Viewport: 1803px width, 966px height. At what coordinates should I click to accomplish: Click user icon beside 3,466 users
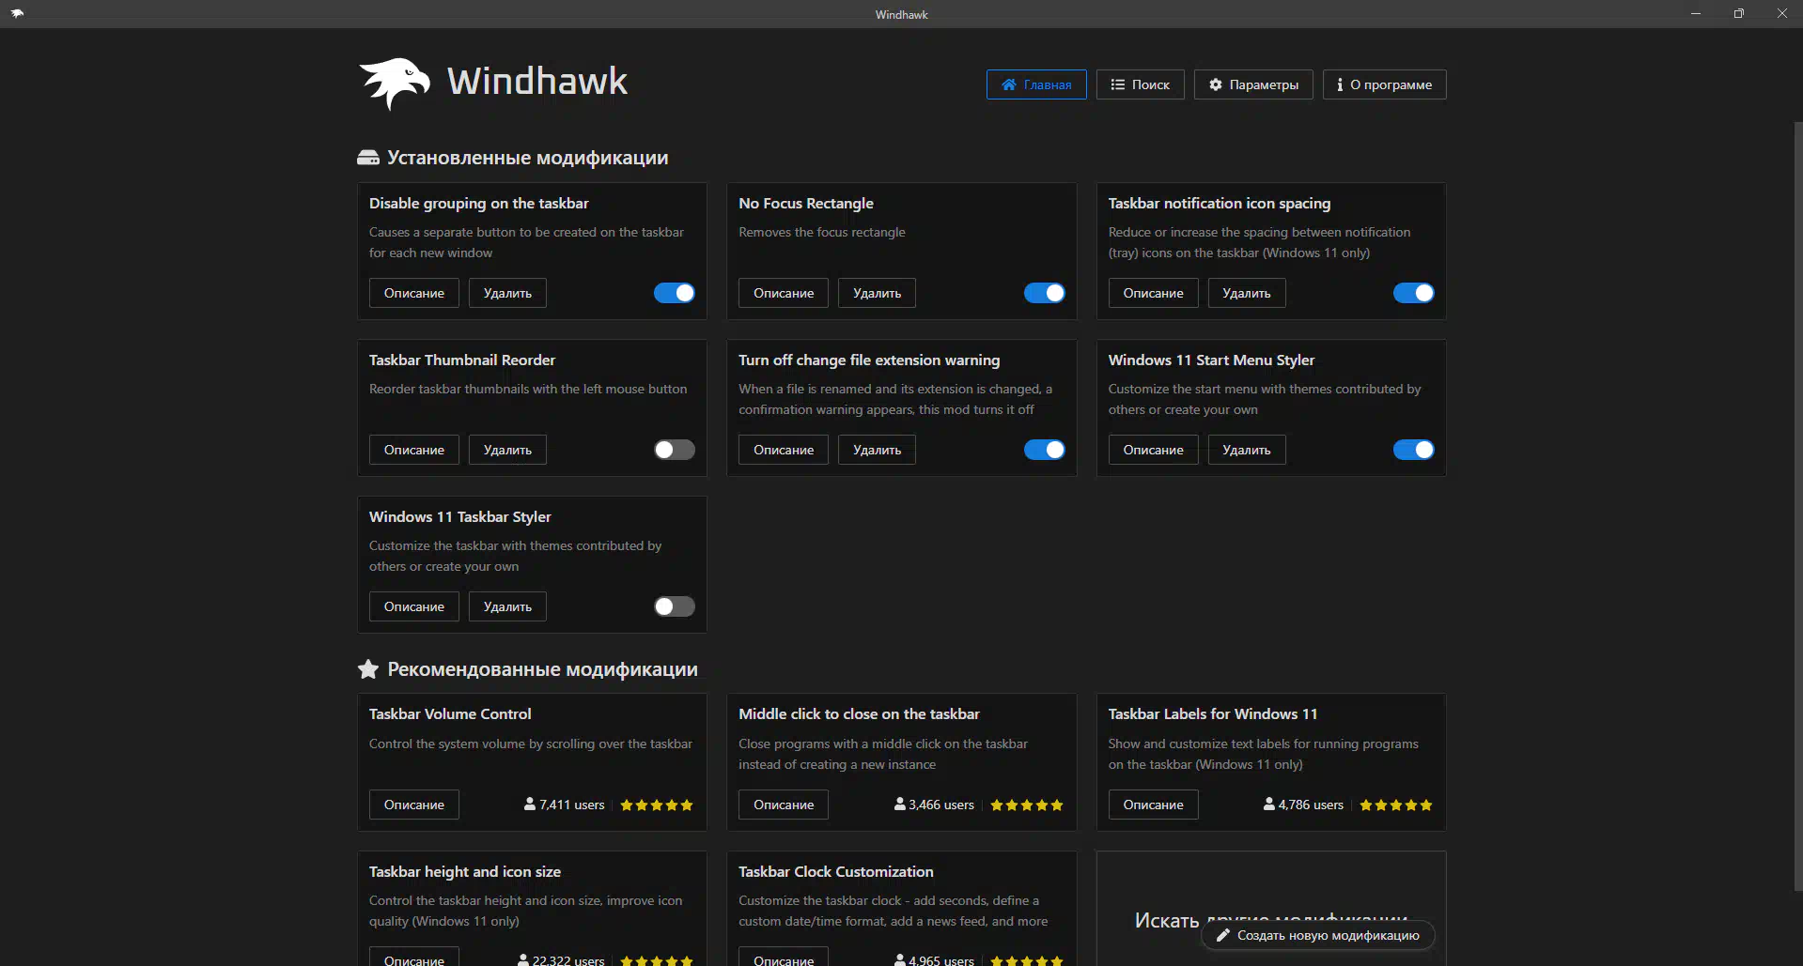click(x=900, y=805)
